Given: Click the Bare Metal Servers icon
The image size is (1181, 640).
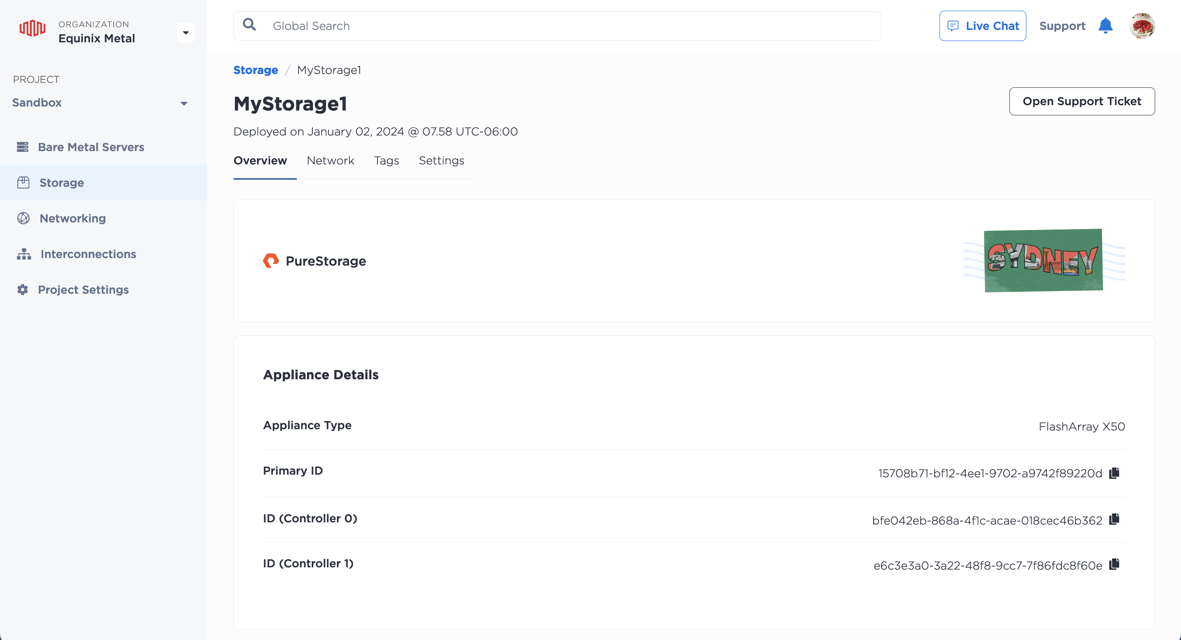Looking at the screenshot, I should [23, 147].
